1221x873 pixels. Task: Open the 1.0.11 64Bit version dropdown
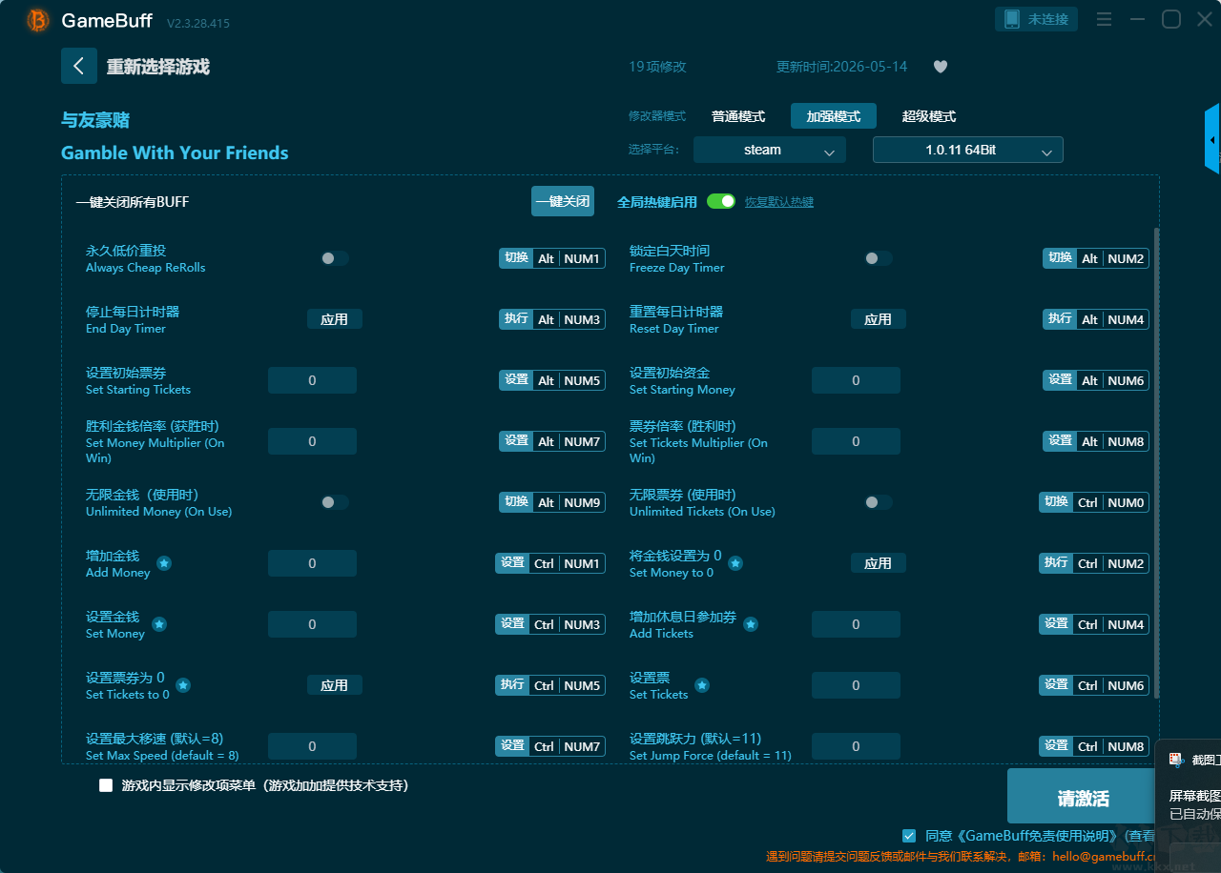pos(968,150)
